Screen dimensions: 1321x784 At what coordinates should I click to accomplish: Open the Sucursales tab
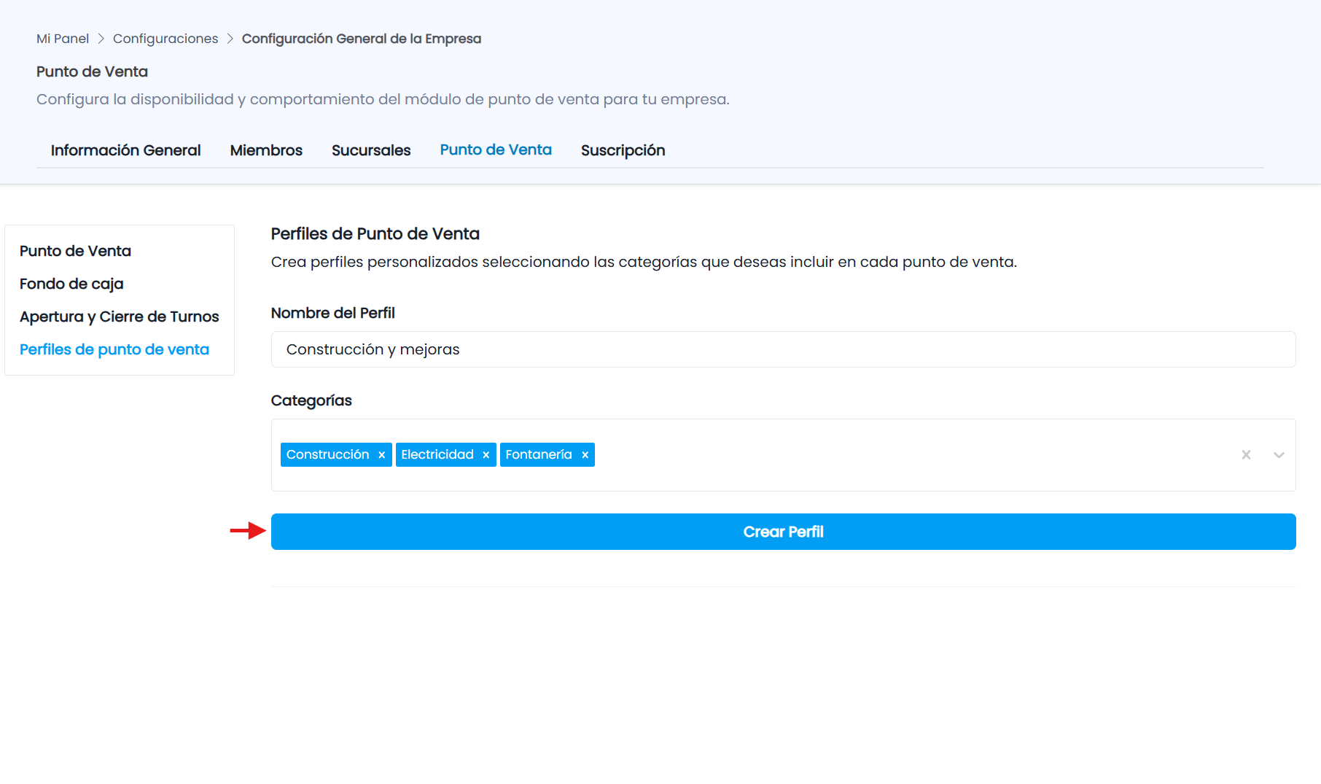[x=371, y=150]
